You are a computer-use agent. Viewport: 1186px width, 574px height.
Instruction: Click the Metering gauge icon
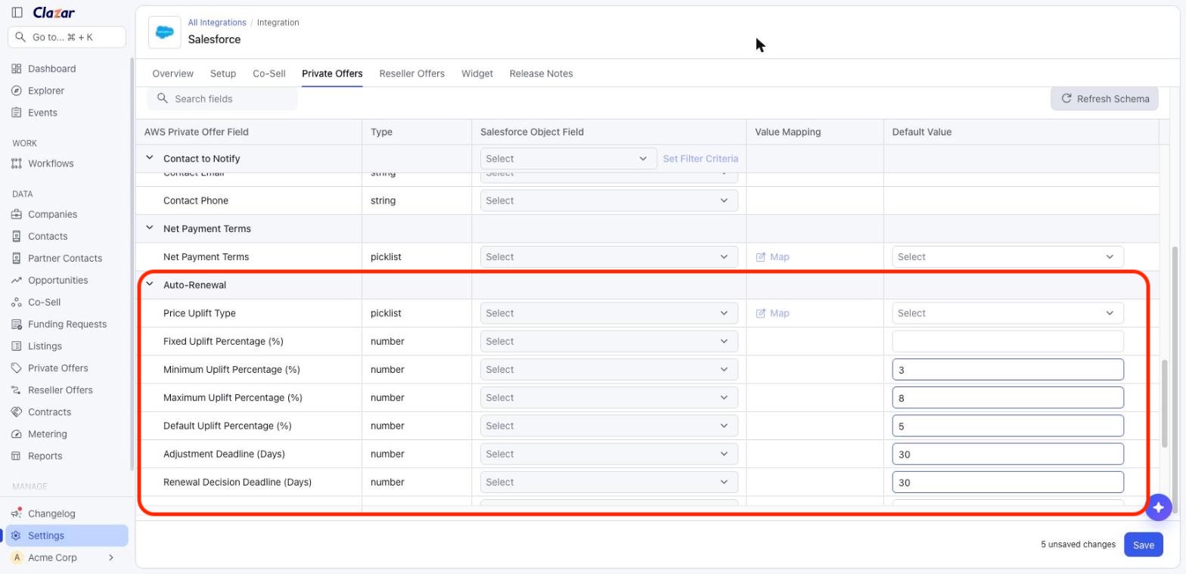(17, 434)
